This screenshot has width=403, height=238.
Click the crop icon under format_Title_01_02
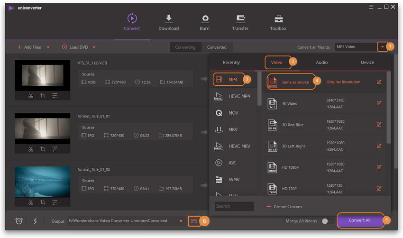tap(43, 202)
